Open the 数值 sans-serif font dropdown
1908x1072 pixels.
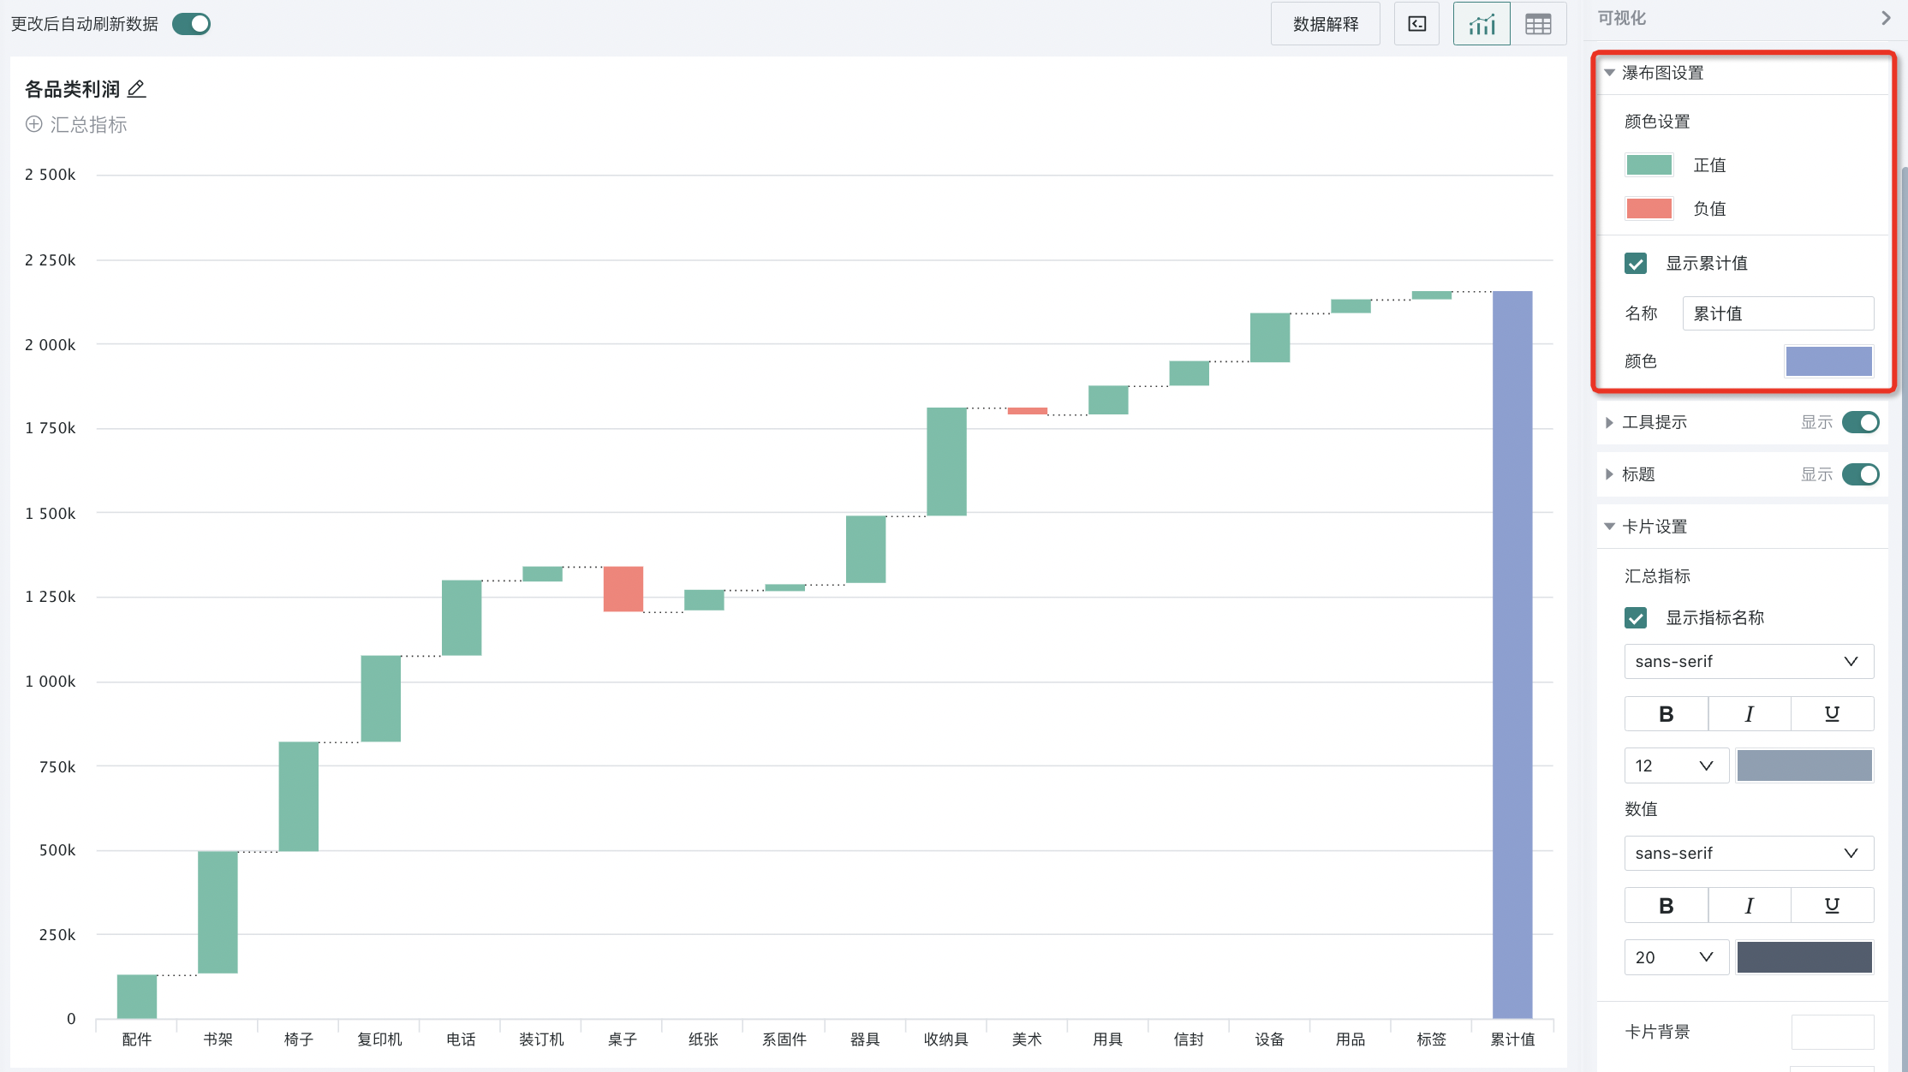coord(1748,853)
